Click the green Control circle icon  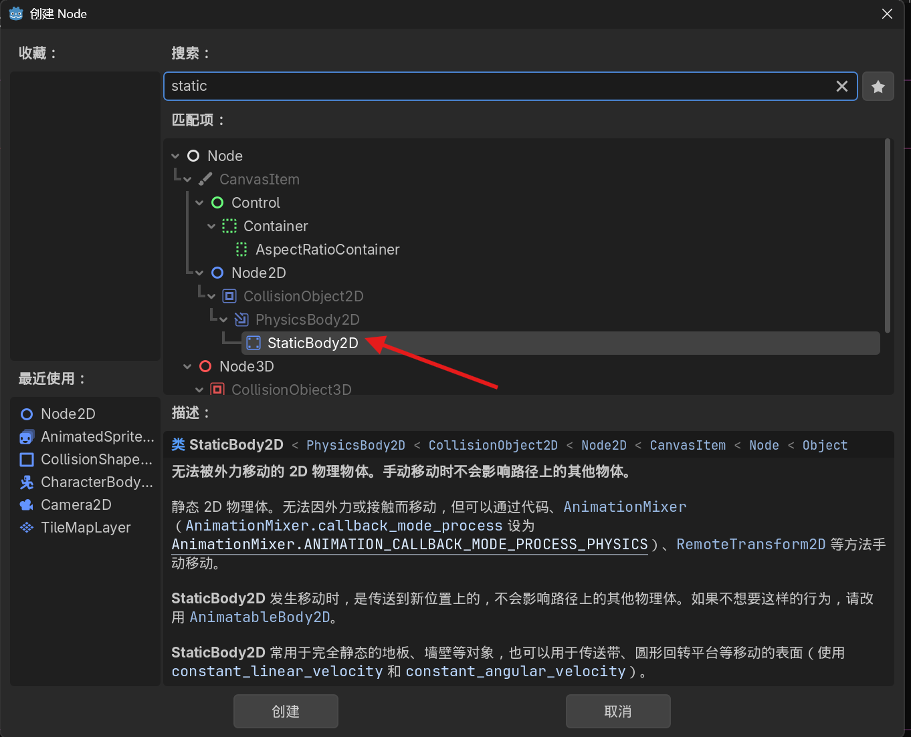(x=217, y=202)
